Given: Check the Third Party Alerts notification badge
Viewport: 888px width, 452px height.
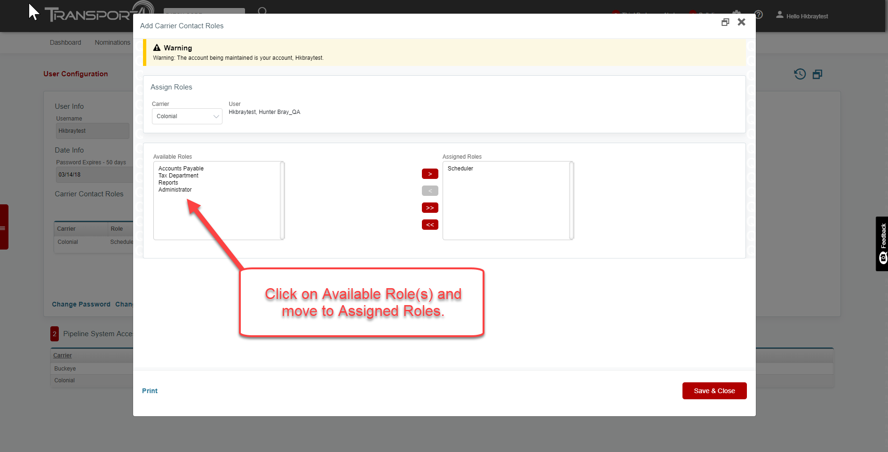Looking at the screenshot, I should click(615, 13).
